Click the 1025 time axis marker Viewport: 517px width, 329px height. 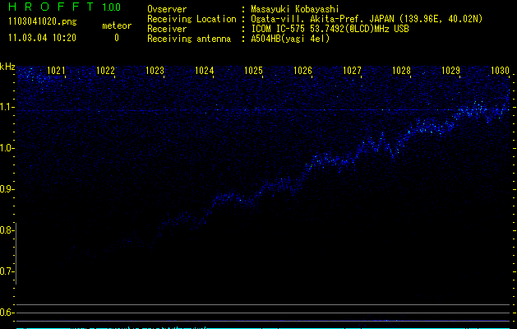click(253, 70)
